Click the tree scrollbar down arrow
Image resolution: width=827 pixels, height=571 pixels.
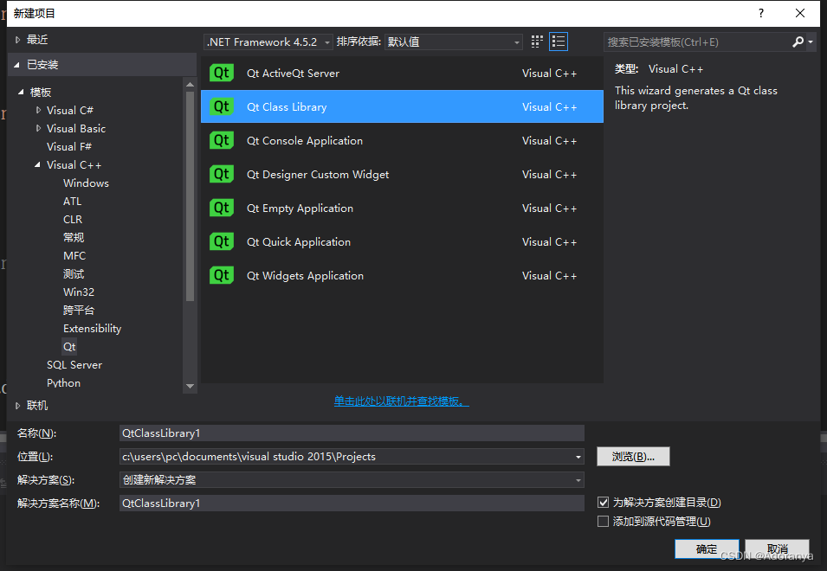coord(190,386)
